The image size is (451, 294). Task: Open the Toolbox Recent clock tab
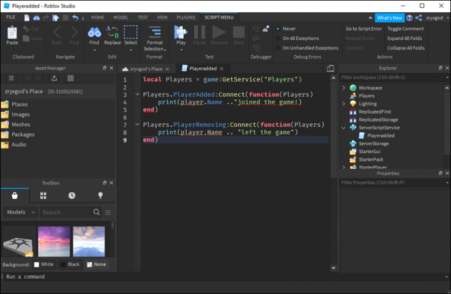click(x=72, y=196)
